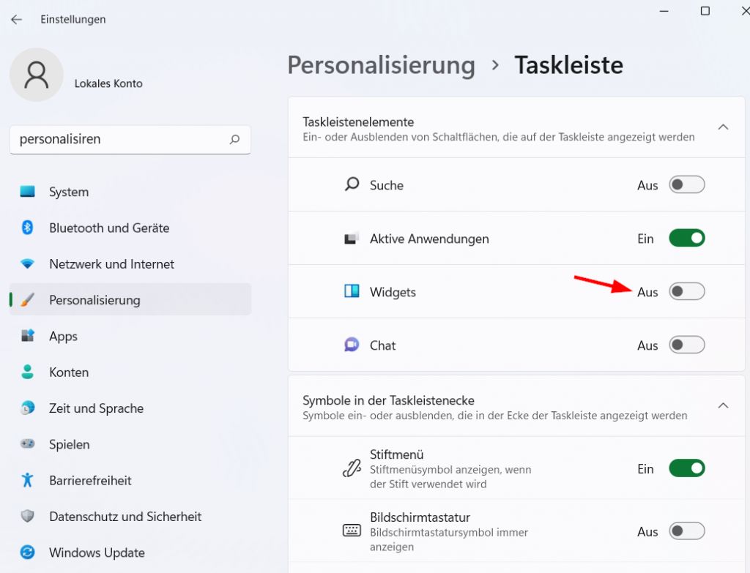Viewport: 750px width, 573px height.
Task: Collapse the Taskleistenelemente section
Action: tap(724, 126)
